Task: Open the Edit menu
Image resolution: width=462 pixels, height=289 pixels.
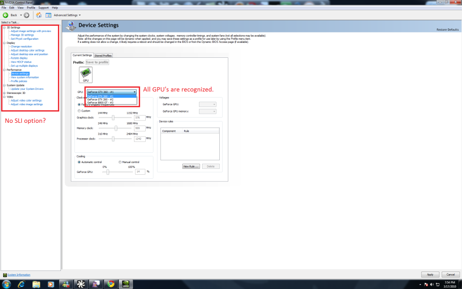Action: pyautogui.click(x=12, y=8)
